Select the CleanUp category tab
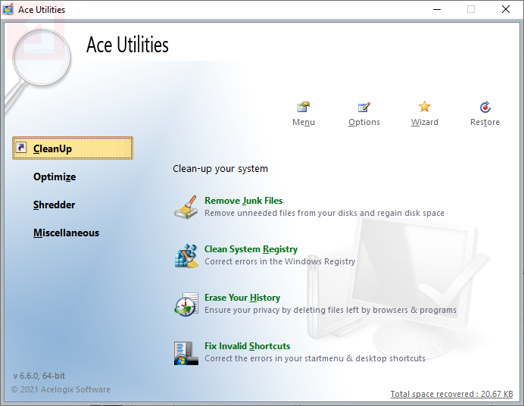Viewport: 524px width, 406px height. click(73, 148)
